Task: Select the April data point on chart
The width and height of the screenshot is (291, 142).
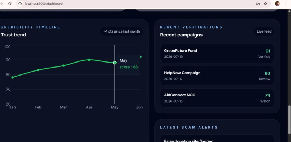Action: tap(89, 60)
